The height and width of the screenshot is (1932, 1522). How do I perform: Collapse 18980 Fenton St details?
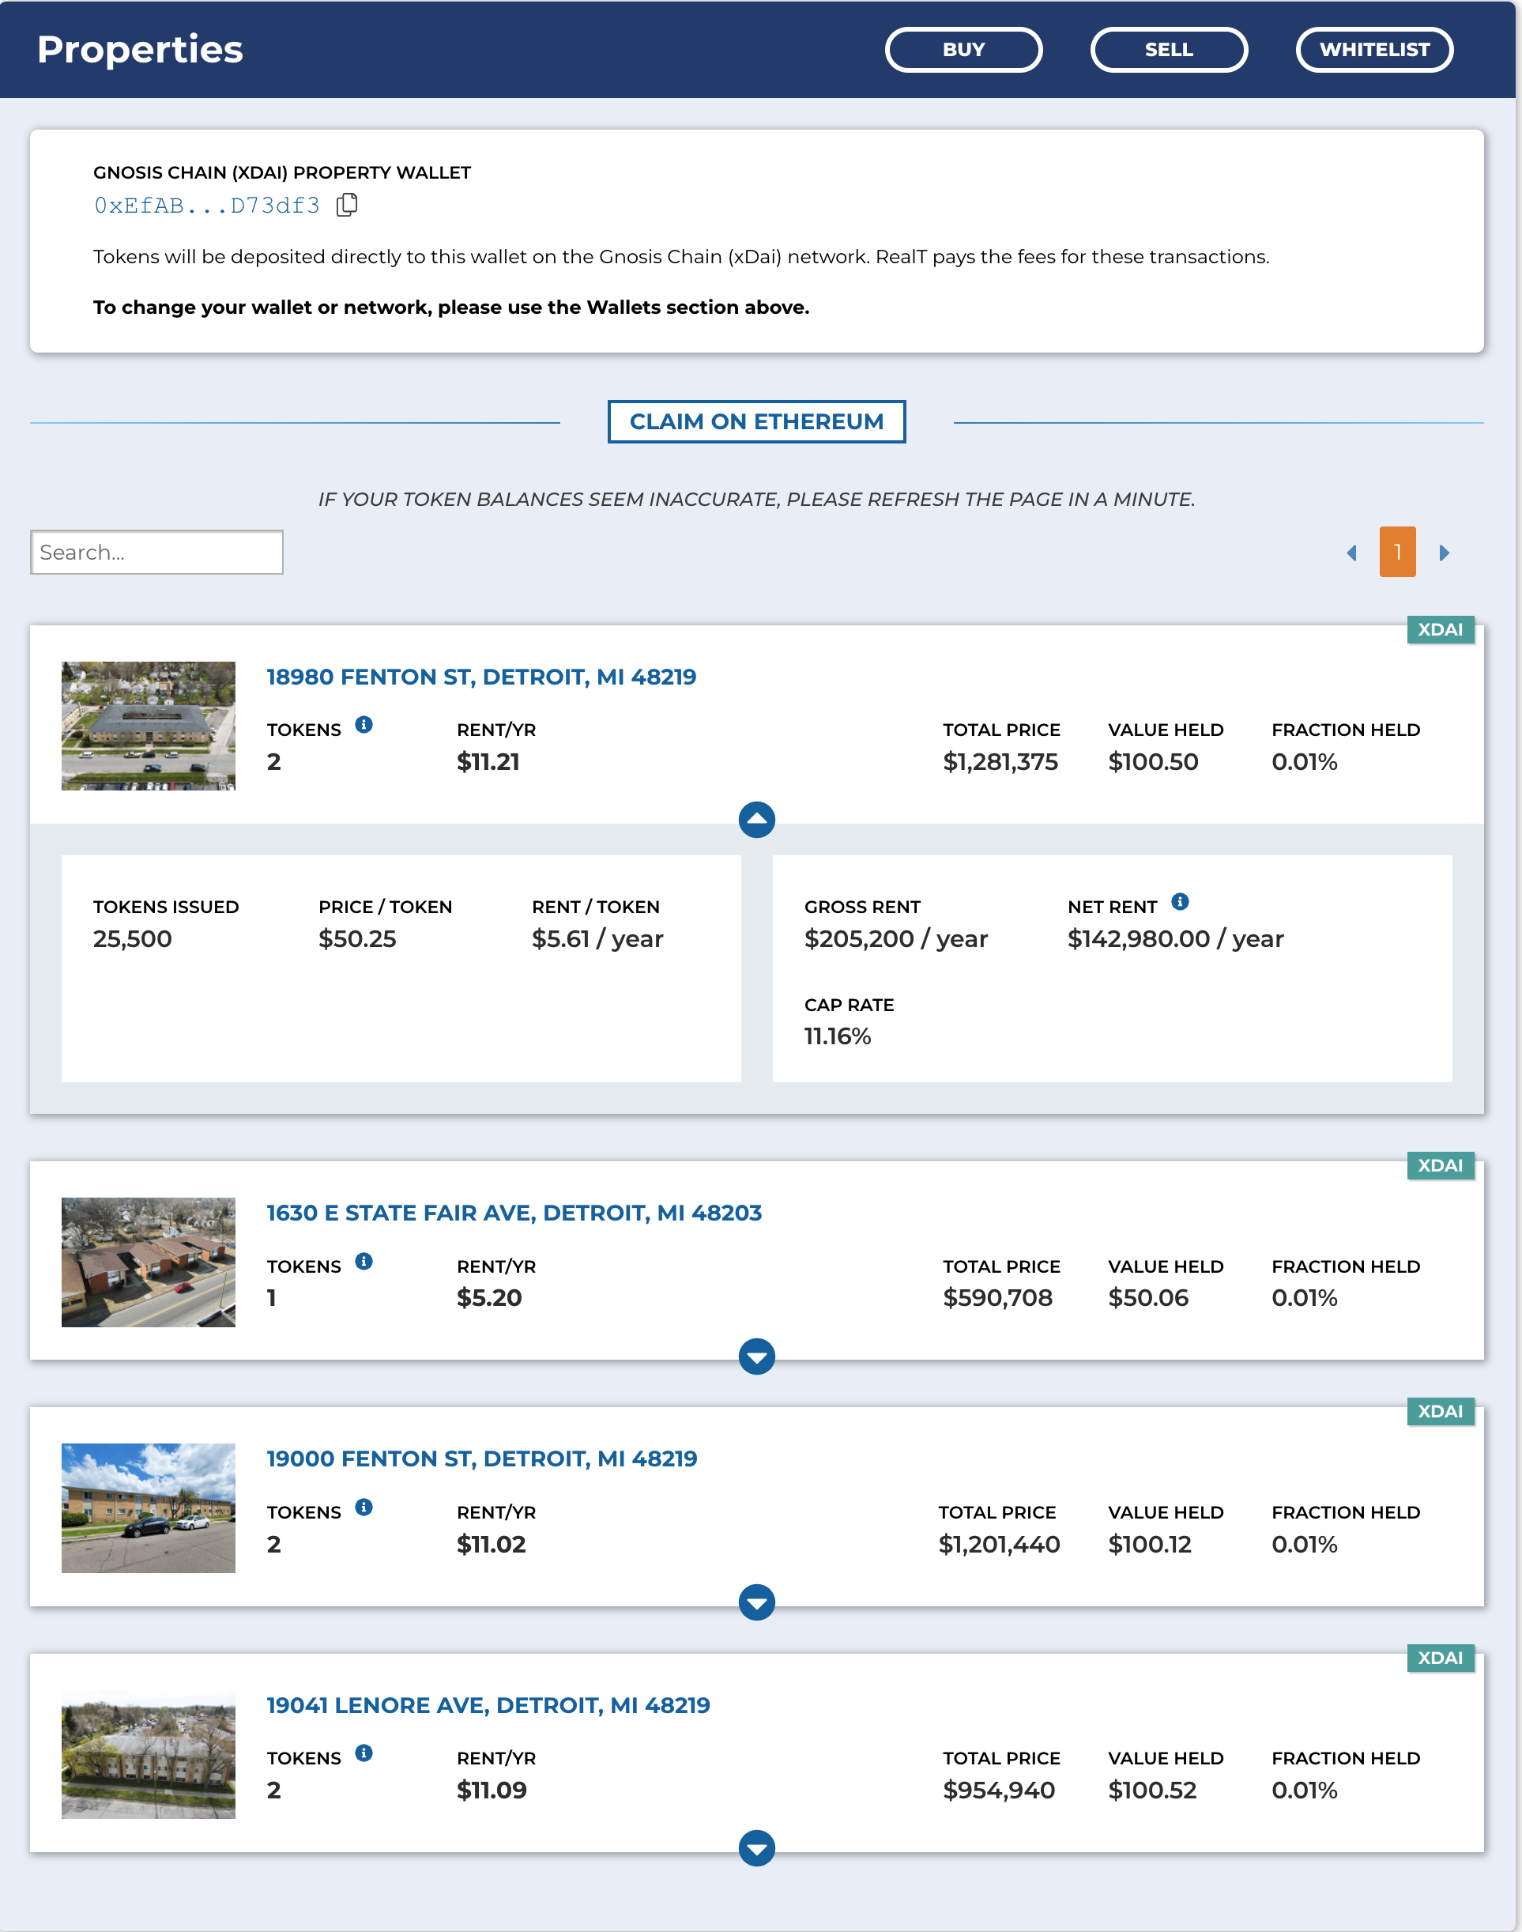point(756,819)
